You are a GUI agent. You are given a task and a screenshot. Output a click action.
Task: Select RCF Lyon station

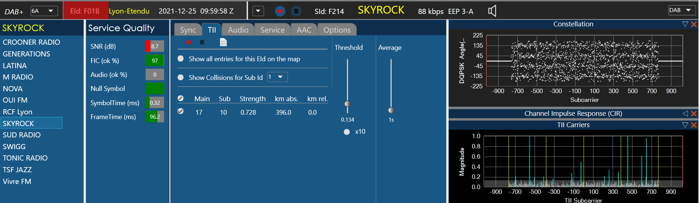pyautogui.click(x=18, y=112)
